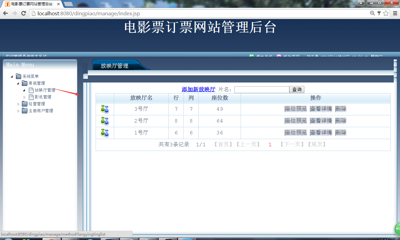Open 放映厅管理 from the sidebar tree
The height and width of the screenshot is (240, 400).
pyautogui.click(x=45, y=90)
